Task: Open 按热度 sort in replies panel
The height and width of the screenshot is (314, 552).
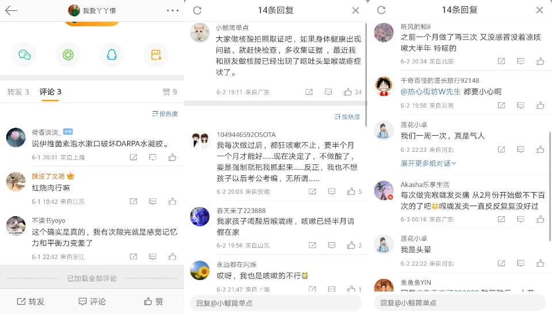Action: click(347, 117)
